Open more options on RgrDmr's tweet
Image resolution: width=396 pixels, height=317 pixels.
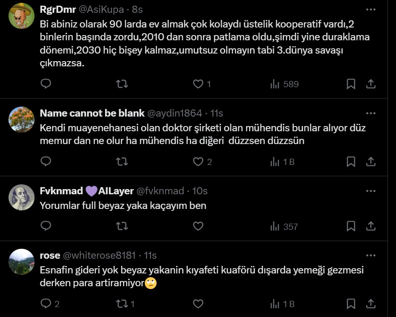point(371,9)
